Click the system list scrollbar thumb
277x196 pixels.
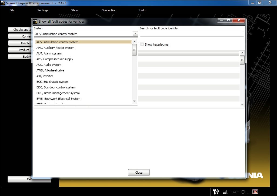click(134, 50)
